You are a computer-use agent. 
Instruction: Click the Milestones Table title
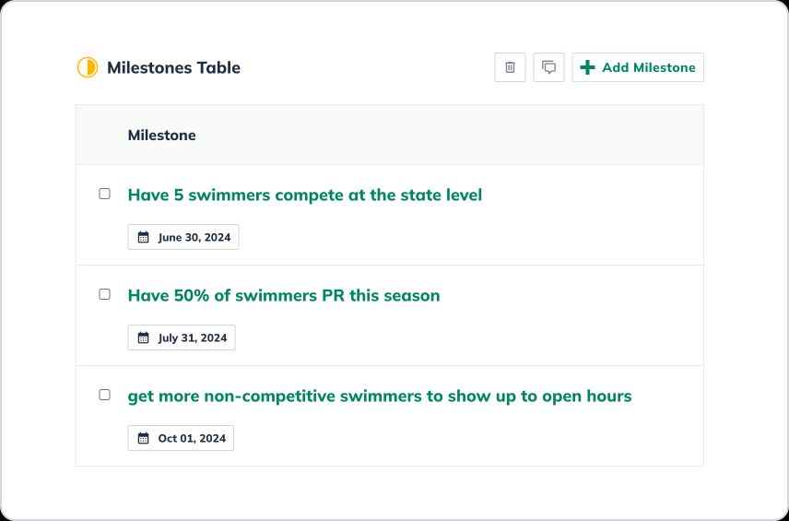tap(173, 67)
